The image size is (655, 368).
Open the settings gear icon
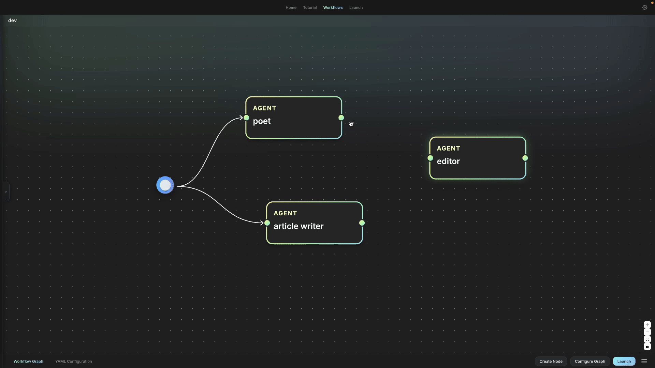coord(645,7)
